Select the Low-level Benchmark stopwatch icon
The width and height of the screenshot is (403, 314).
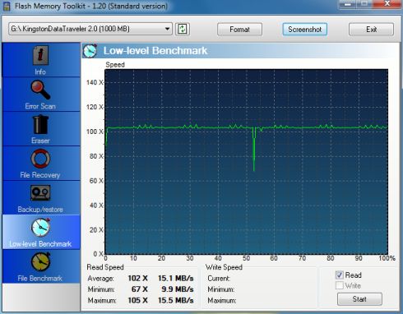[x=41, y=228]
